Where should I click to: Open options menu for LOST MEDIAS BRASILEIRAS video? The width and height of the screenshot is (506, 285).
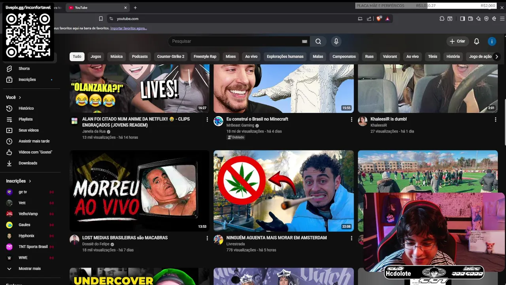pyautogui.click(x=207, y=238)
